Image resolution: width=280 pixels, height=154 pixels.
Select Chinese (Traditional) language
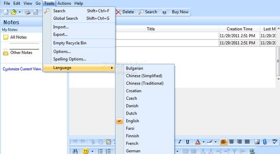tap(145, 83)
